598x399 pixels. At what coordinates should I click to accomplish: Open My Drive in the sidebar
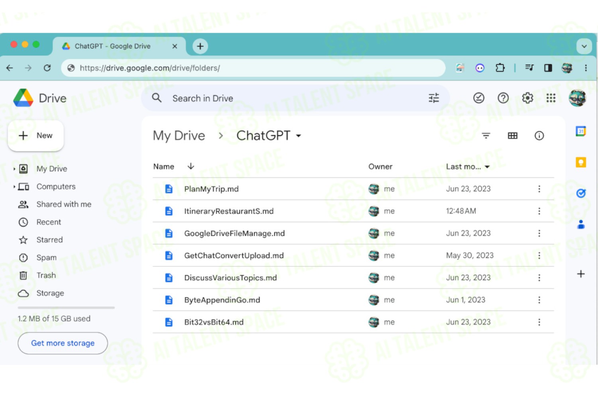tap(52, 169)
